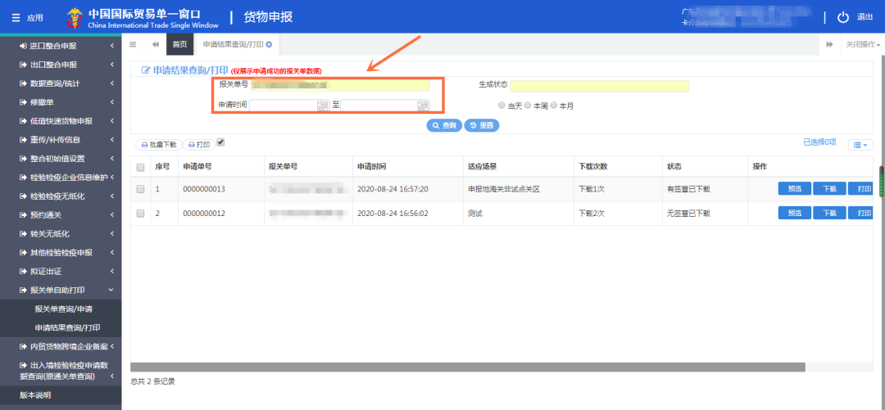The image size is (885, 410).
Task: Close the 申请结果查询/打印 tab via x icon
Action: tap(270, 44)
